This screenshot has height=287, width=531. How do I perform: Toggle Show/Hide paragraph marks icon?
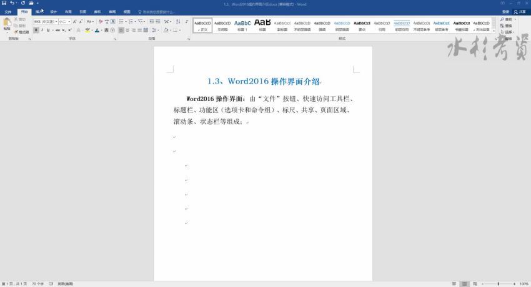point(187,22)
